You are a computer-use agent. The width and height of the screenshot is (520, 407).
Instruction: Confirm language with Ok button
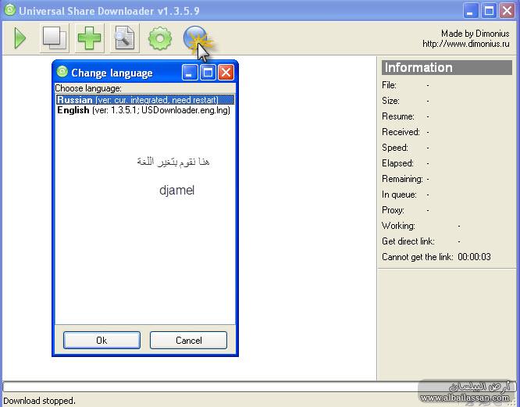point(102,341)
